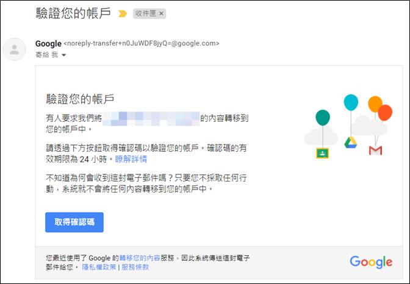Image resolution: width=410 pixels, height=284 pixels.
Task: Click the noreply-transfer sender email address
Action: 142,43
